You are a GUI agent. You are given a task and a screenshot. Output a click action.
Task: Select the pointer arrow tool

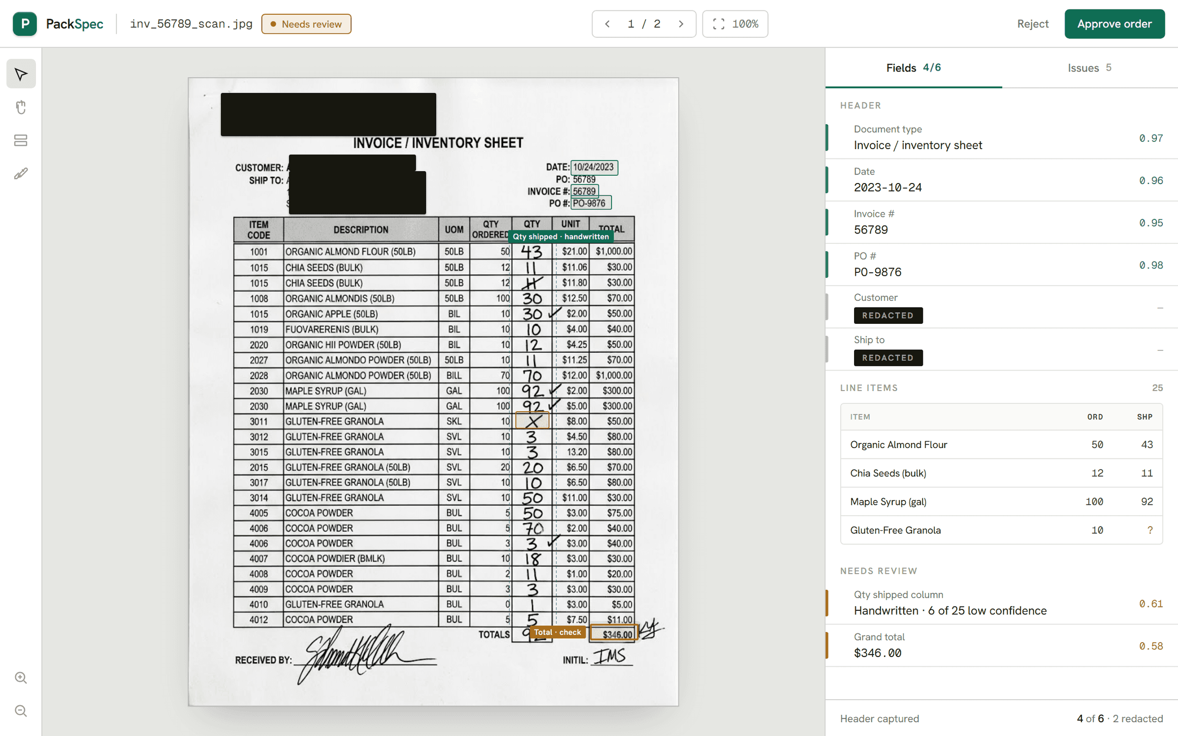(21, 74)
